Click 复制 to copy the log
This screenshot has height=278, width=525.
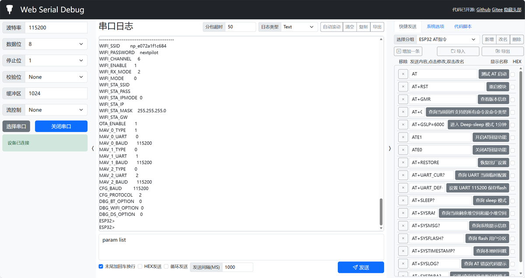pyautogui.click(x=363, y=27)
